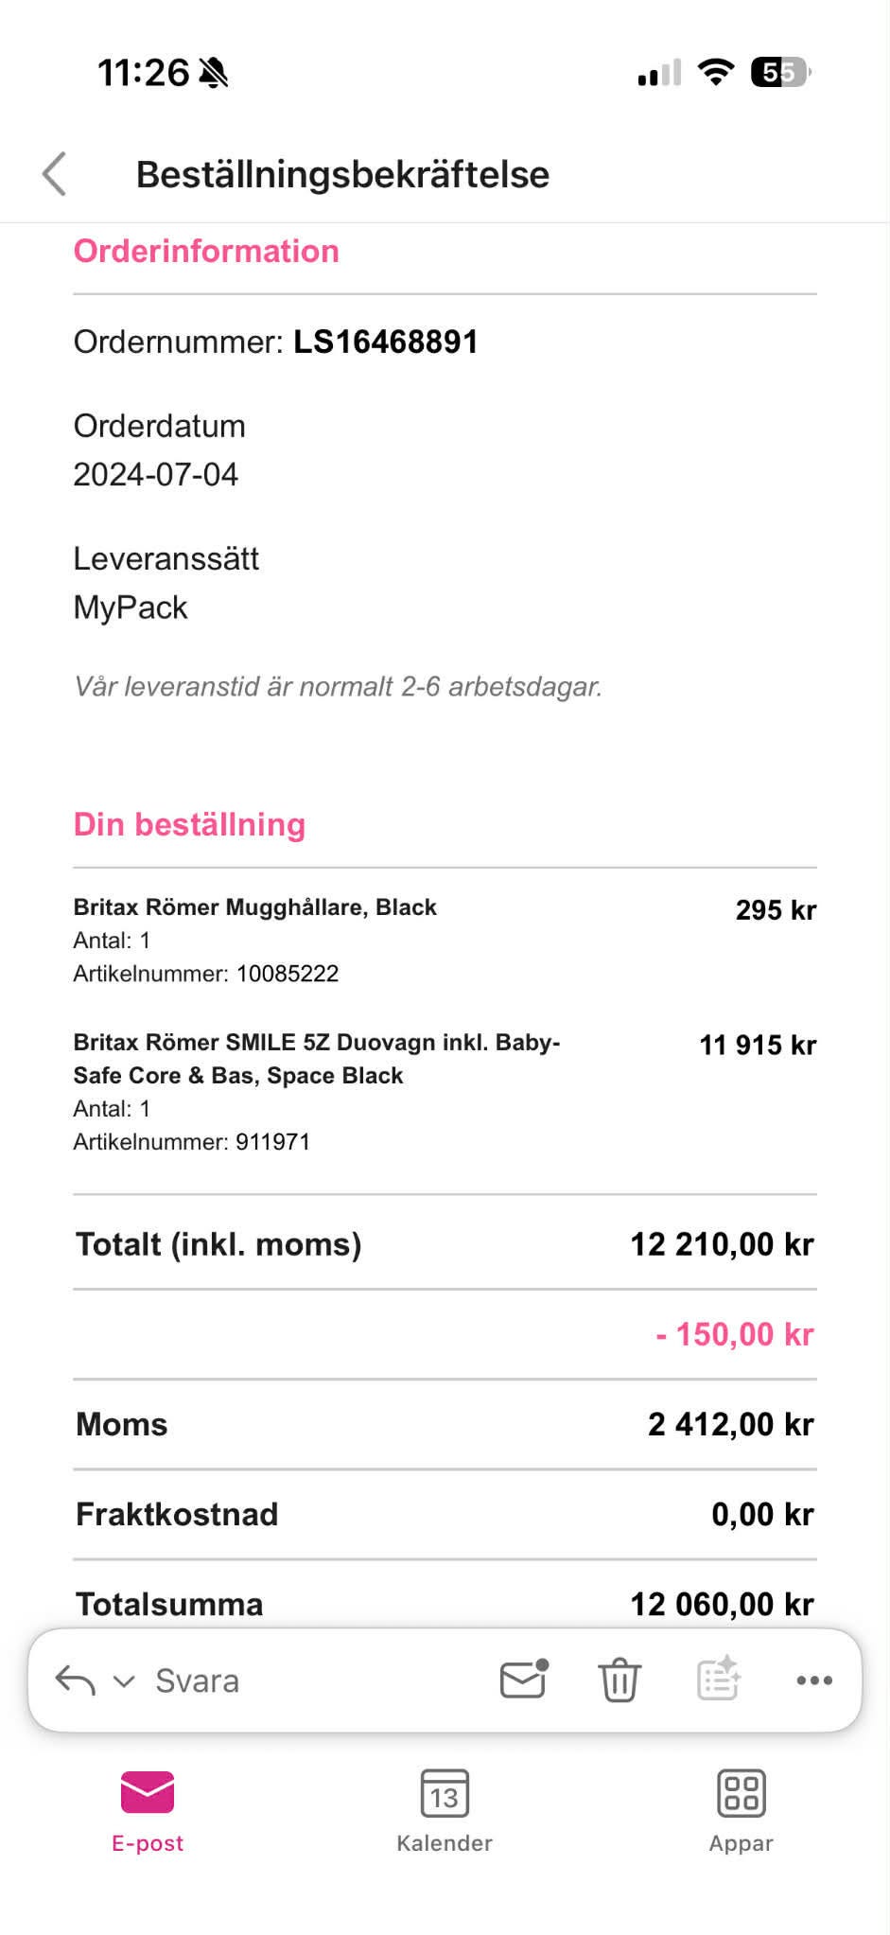The image size is (890, 1935).
Task: Tap order number LS16468891
Action: [x=386, y=342]
